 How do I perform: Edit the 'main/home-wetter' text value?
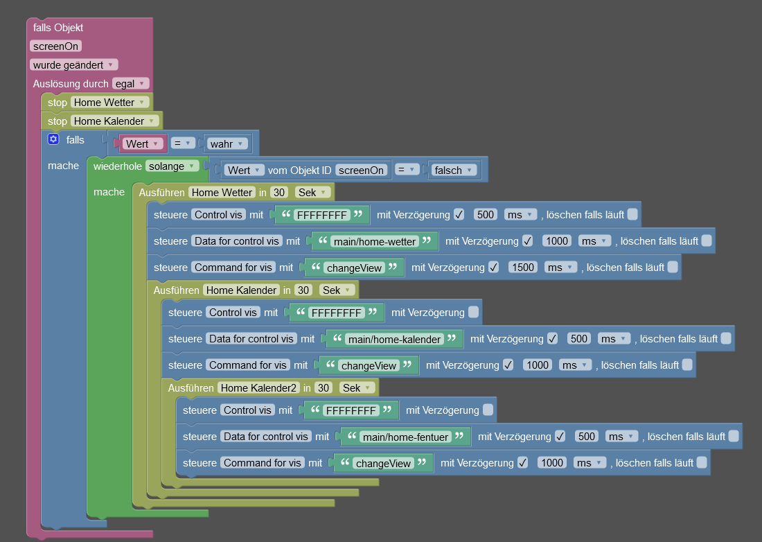[375, 242]
